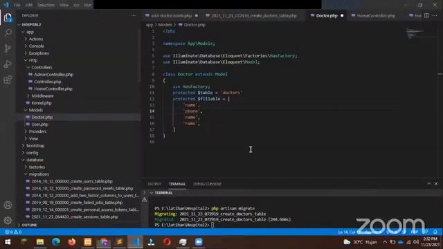Open the Manage gear icon

click(8, 220)
